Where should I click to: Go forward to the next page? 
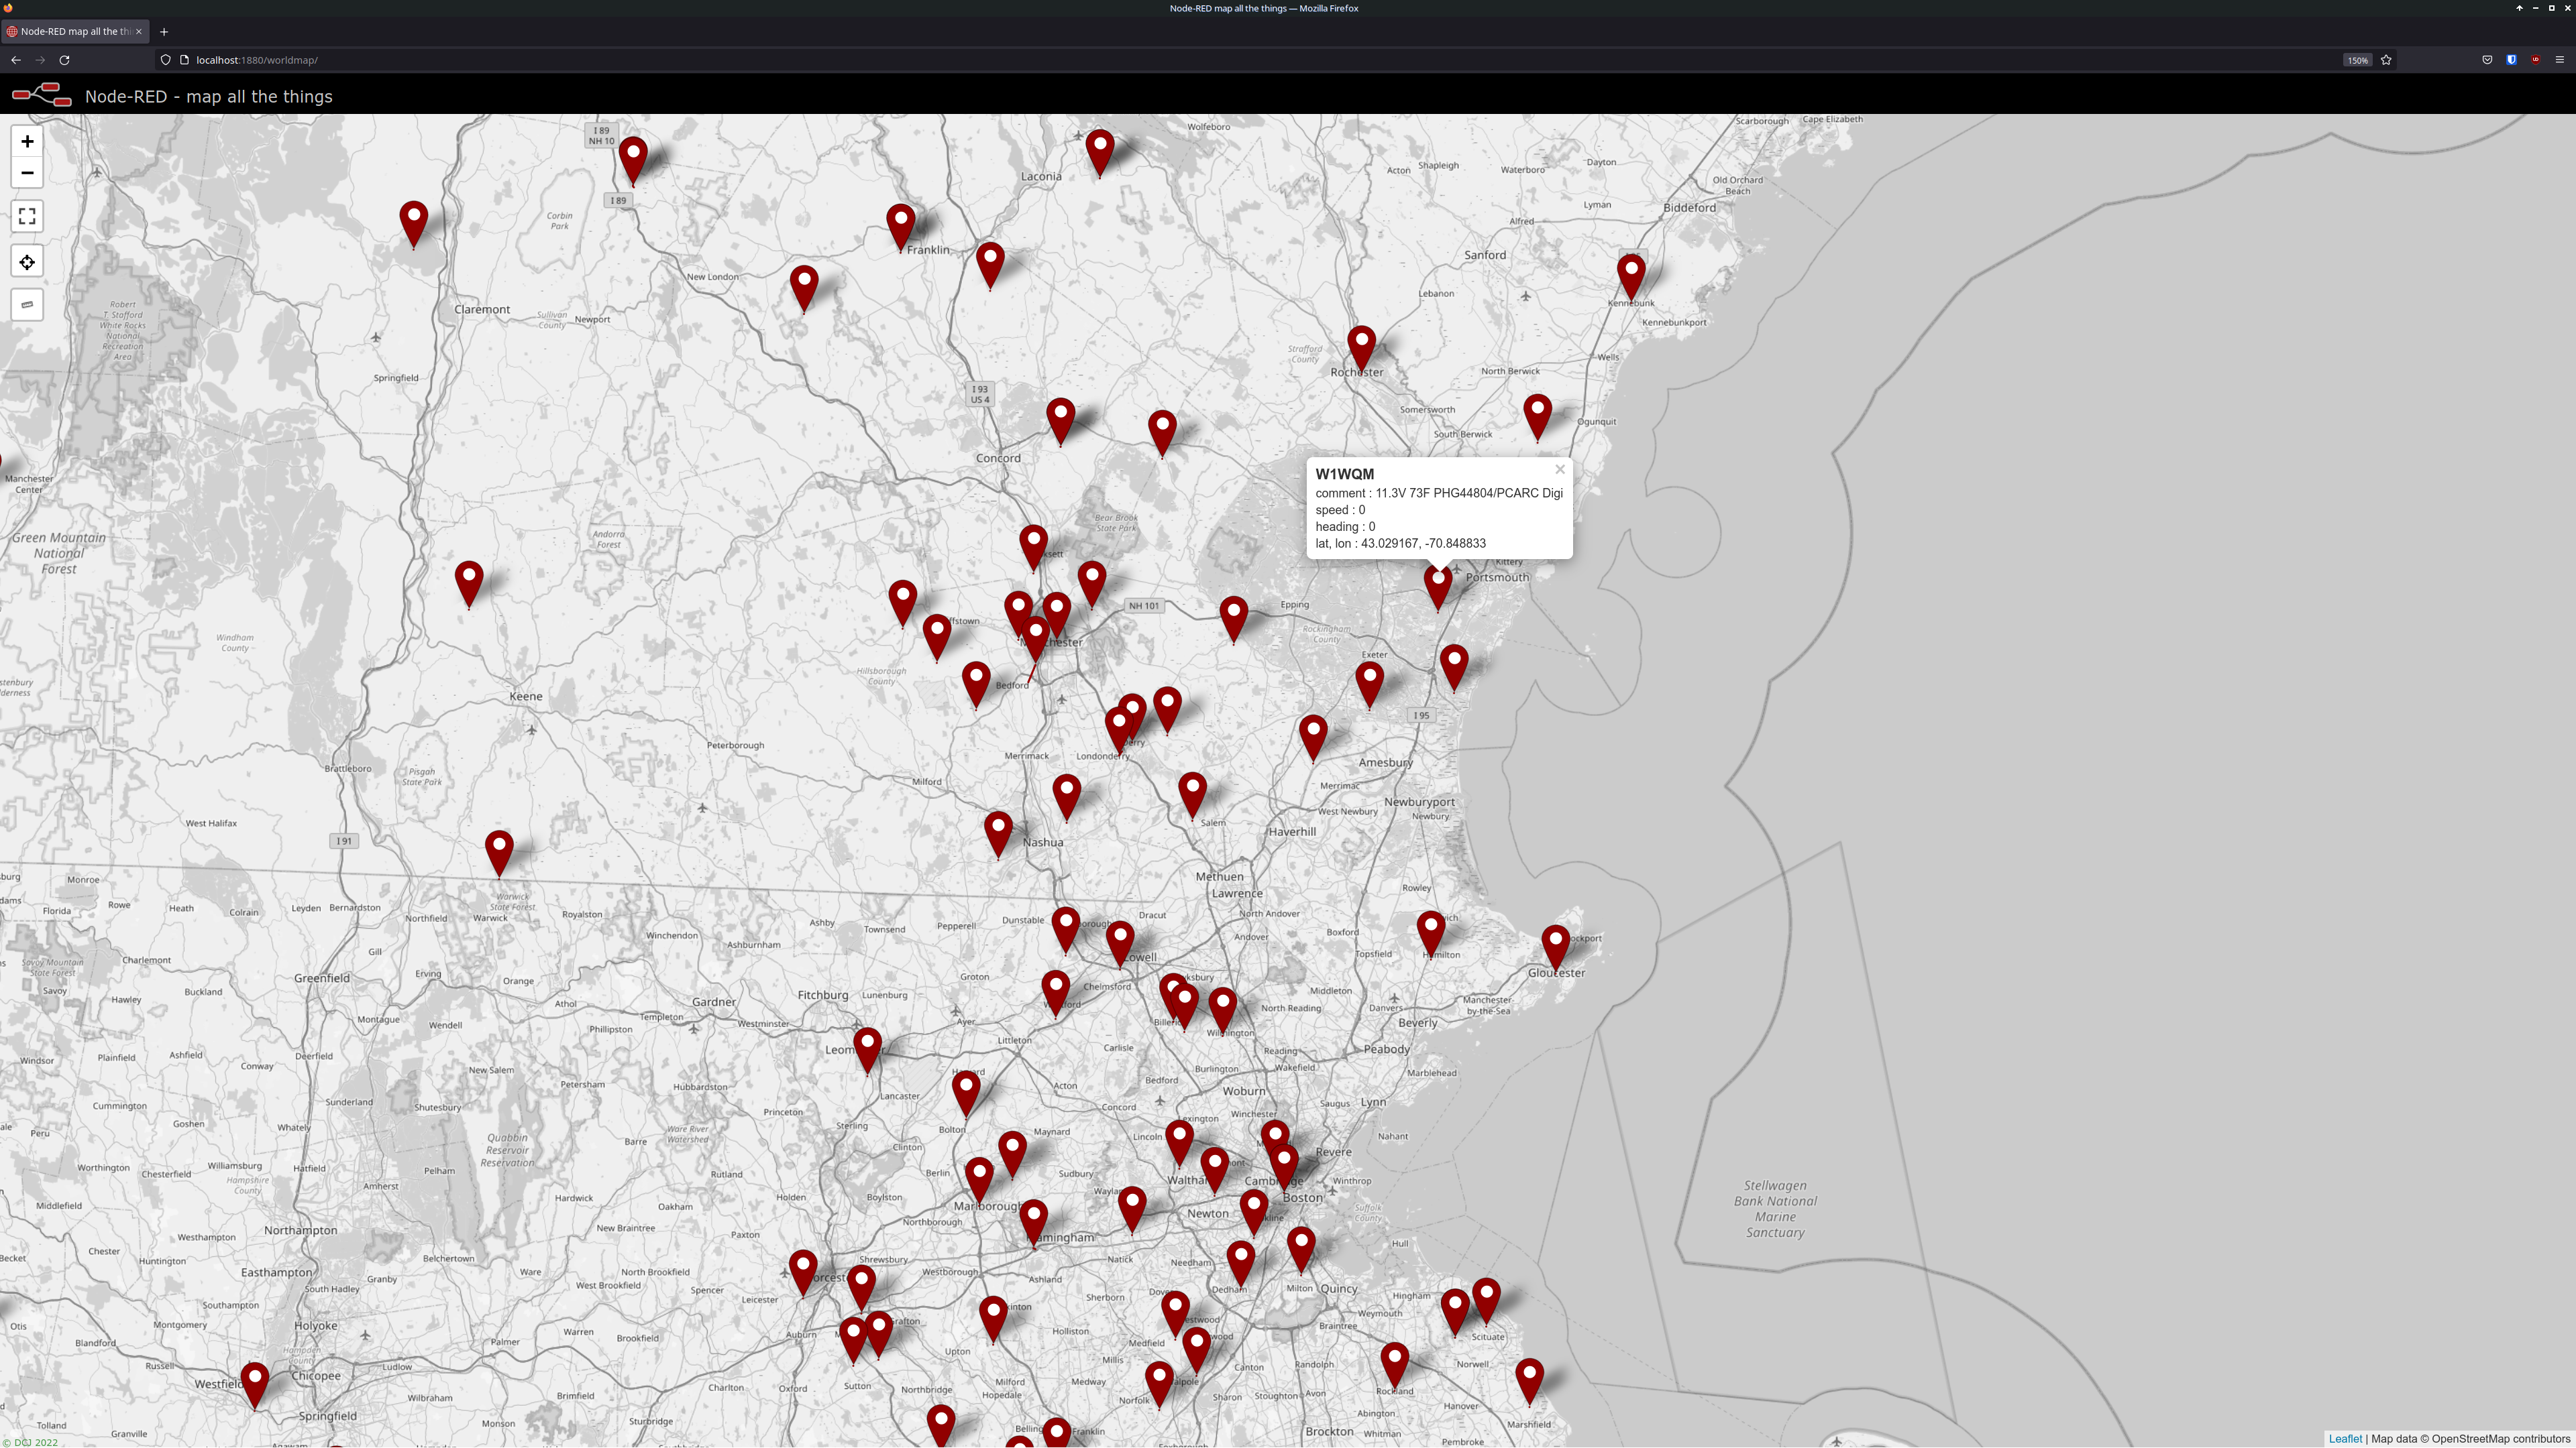coord(40,60)
